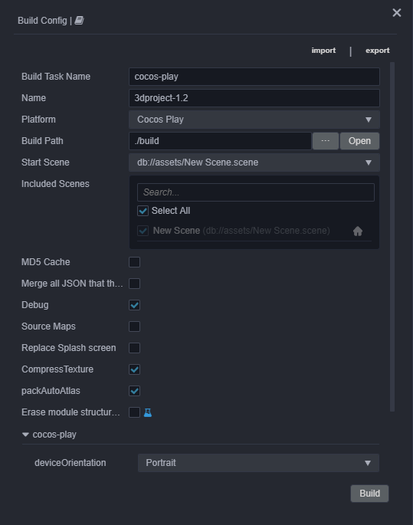Collapse the cocos-play section

25,435
